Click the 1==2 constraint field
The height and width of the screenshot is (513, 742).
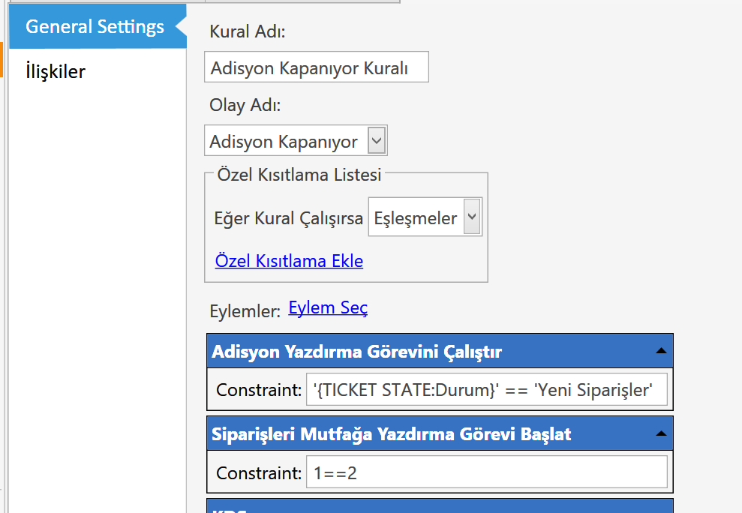tap(487, 472)
